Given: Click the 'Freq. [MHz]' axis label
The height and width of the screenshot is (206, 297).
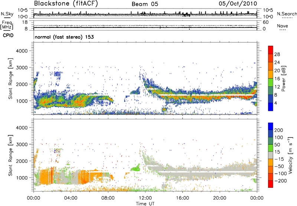Looking at the screenshot, I should 7,25.
